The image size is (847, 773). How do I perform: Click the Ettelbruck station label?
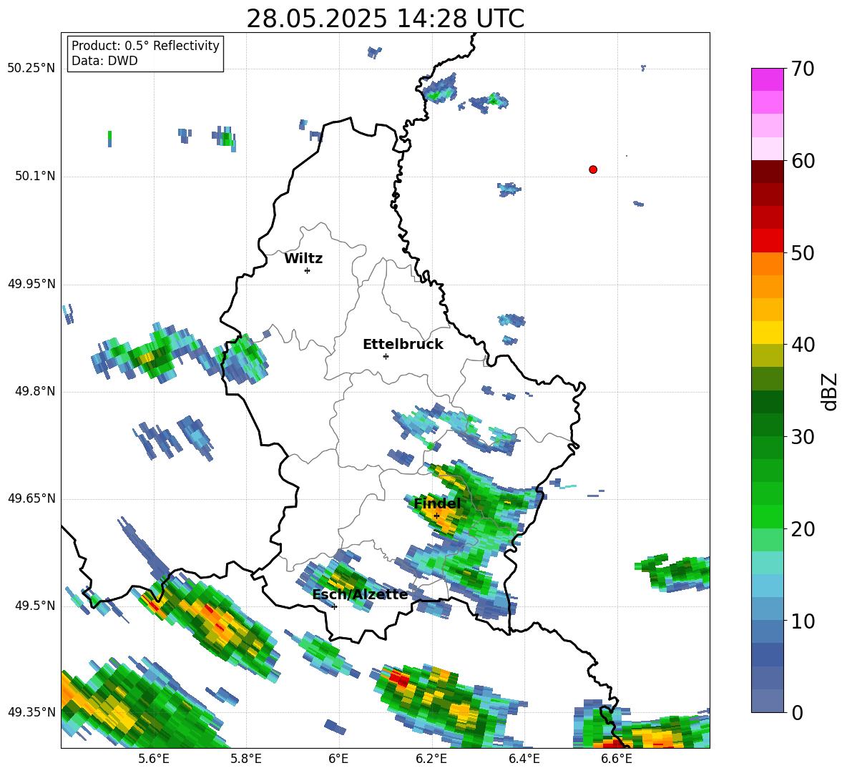pos(403,345)
